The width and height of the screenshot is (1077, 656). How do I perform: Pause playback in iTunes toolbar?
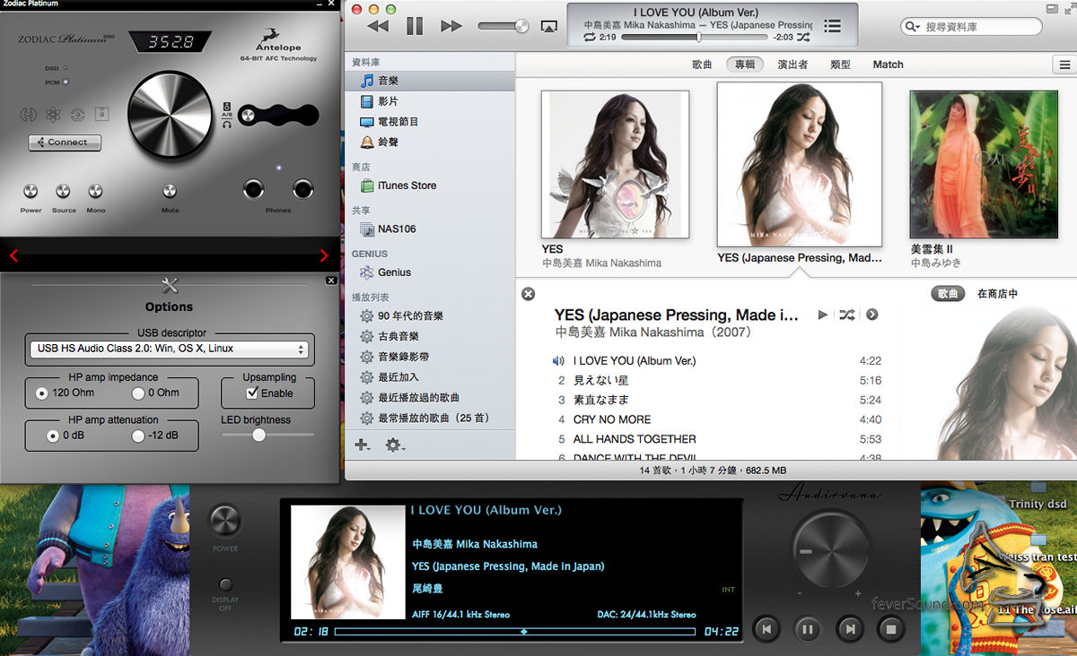coord(414,27)
